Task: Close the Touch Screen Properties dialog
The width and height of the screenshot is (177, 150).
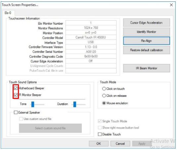Action: coord(171,5)
